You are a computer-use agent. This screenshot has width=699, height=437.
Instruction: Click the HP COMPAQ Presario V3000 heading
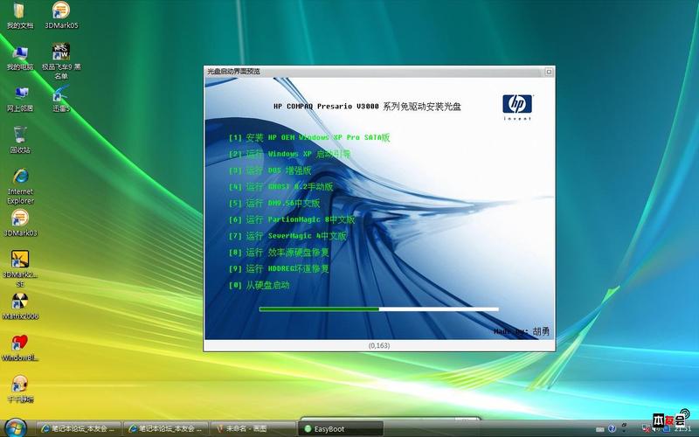(x=367, y=107)
